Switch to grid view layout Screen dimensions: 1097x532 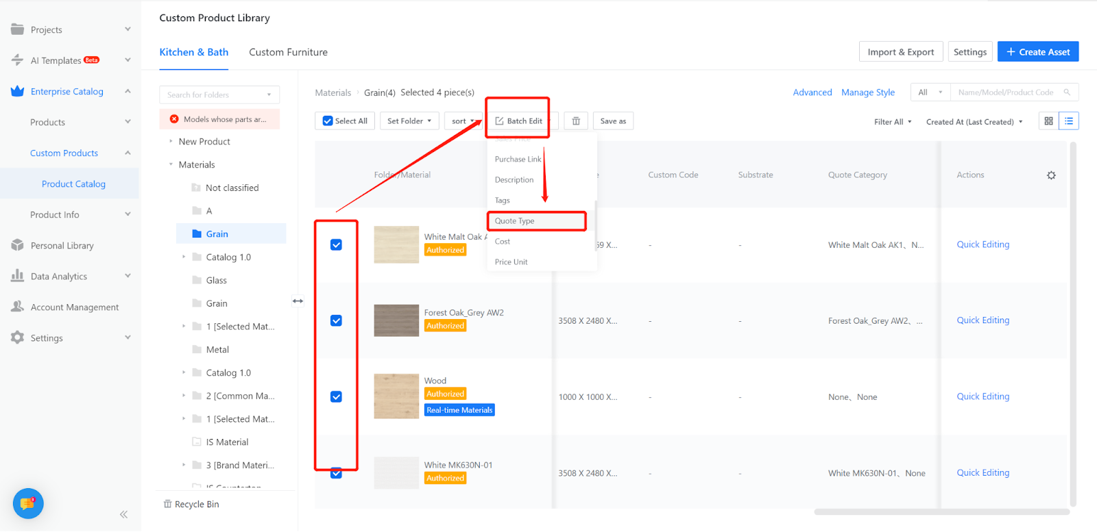pos(1048,121)
